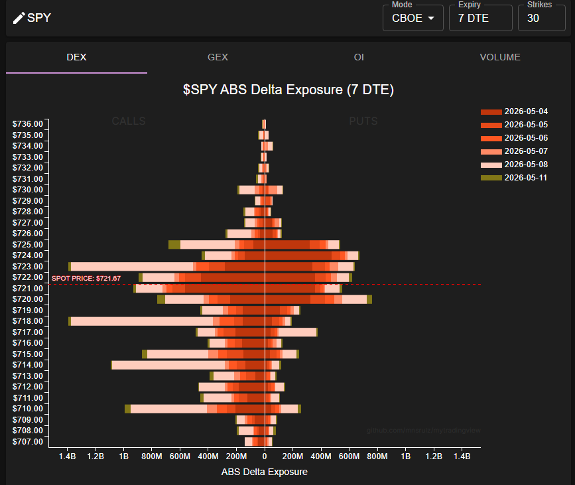Toggle the 2026-05-05 legend series
The width and height of the screenshot is (575, 485).
[514, 125]
